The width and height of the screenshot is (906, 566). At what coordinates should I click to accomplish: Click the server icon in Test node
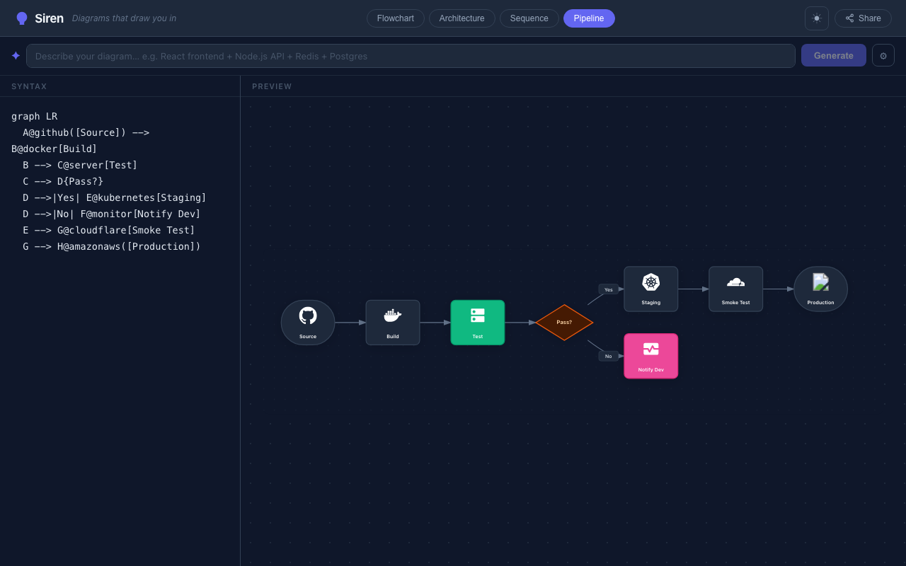click(478, 316)
